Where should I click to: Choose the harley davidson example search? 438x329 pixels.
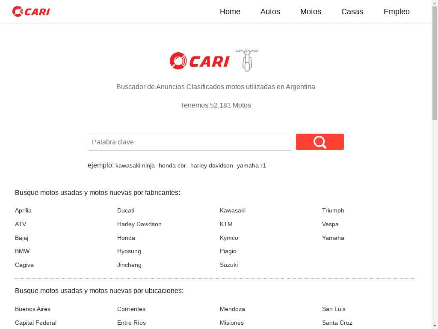click(x=211, y=166)
